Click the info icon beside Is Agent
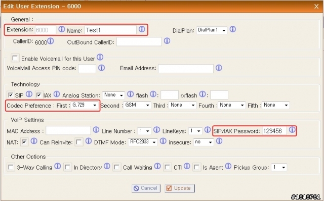The height and width of the screenshot is (201, 324). pos(228,166)
